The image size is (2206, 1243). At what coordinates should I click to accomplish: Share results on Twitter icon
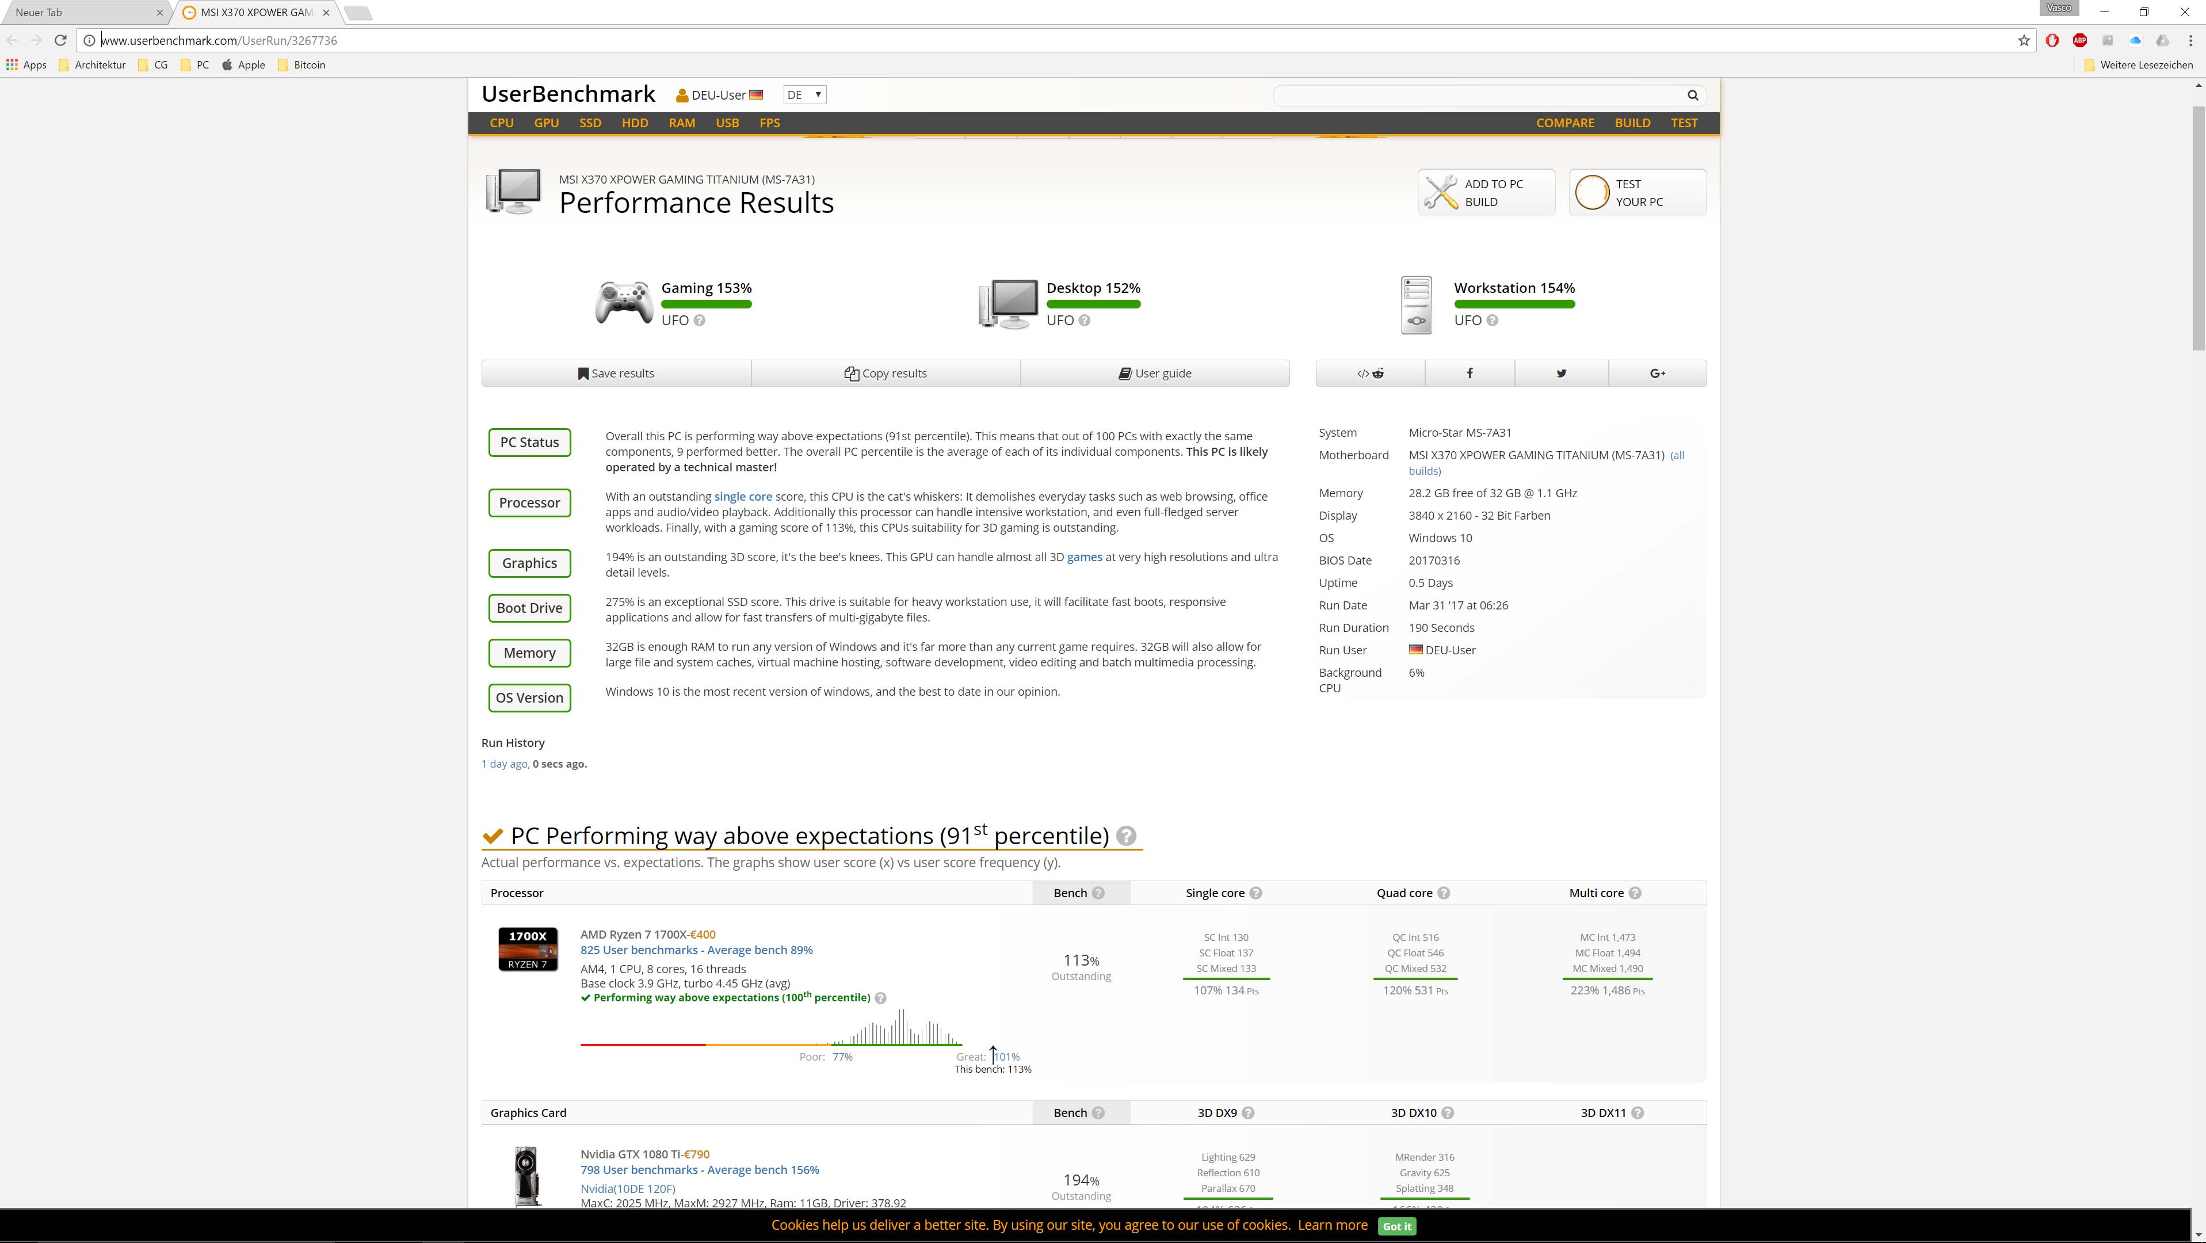(x=1561, y=373)
